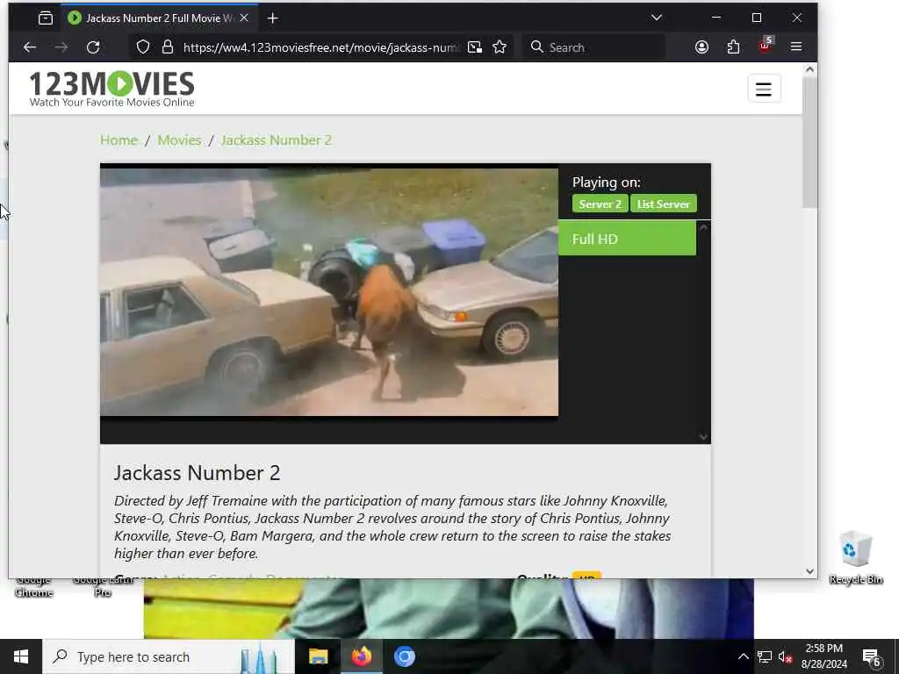
Task: Open uBlock extension icon with badge
Action: click(766, 46)
